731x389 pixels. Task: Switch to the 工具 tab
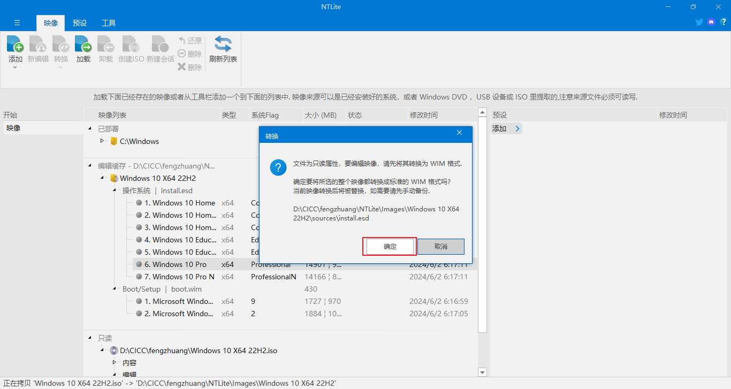coord(109,23)
